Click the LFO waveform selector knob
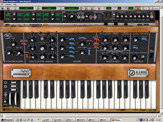 (72, 16)
